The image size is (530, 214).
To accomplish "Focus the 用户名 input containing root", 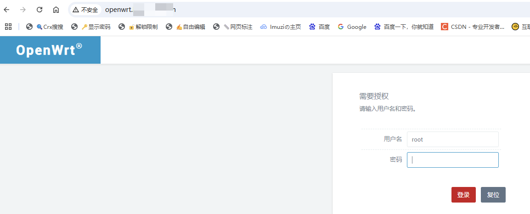I will pos(452,139).
